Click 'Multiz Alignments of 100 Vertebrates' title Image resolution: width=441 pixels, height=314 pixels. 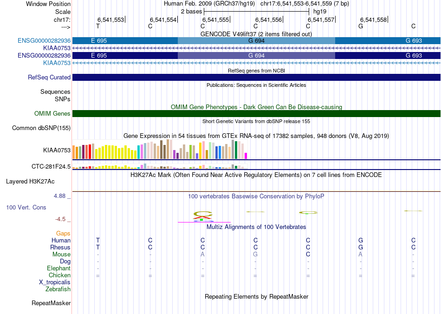coord(256,227)
